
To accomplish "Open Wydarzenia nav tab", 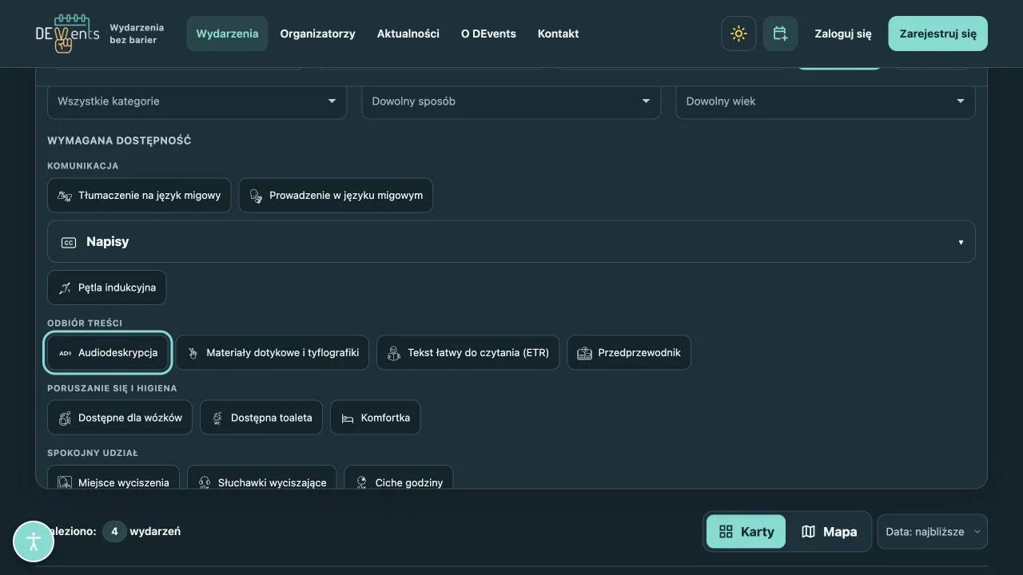I will click(227, 34).
